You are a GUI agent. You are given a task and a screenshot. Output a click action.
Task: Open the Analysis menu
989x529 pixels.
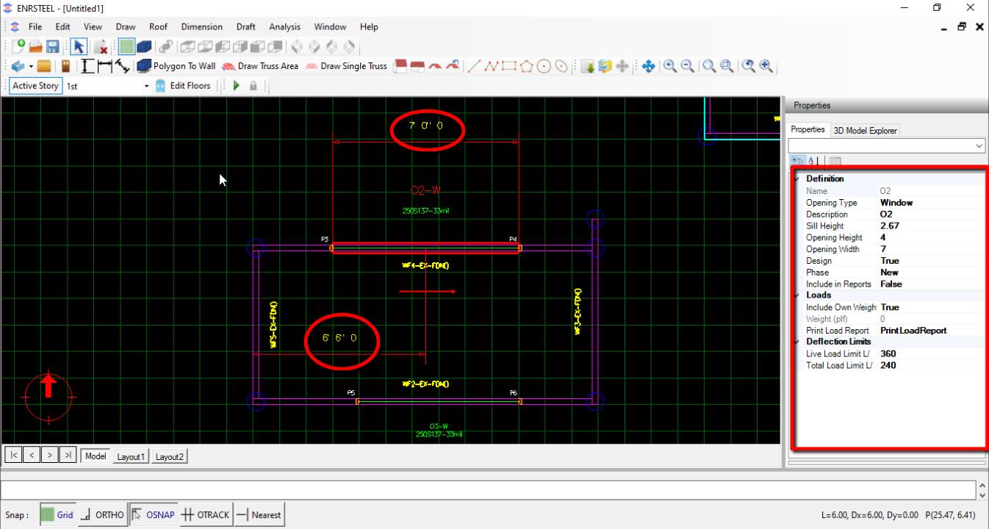tap(284, 27)
